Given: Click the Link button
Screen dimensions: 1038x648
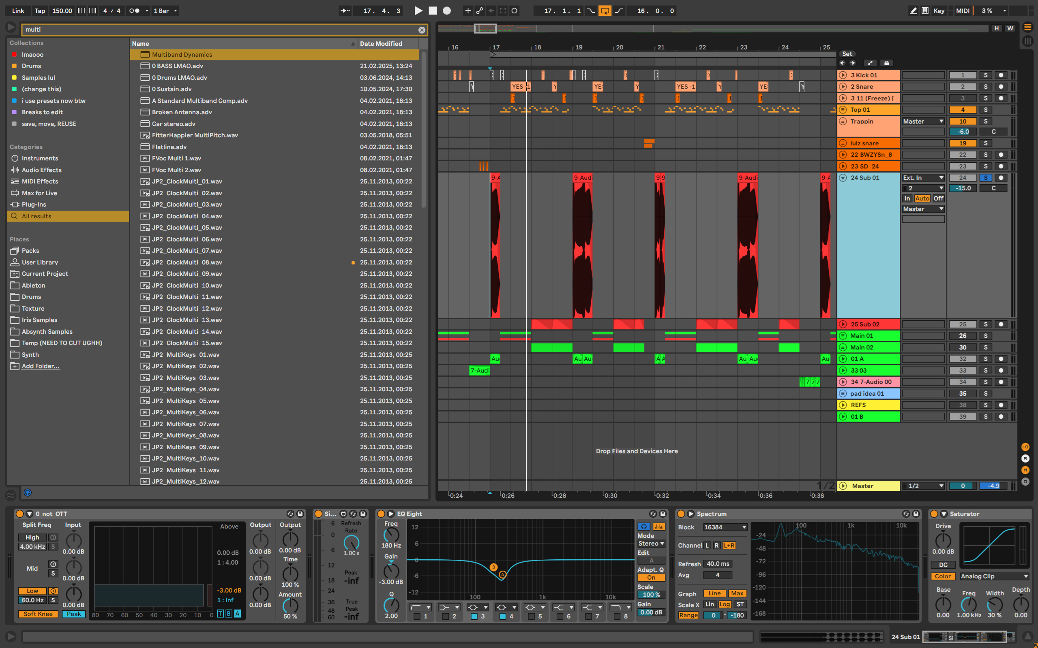Looking at the screenshot, I should (x=18, y=11).
